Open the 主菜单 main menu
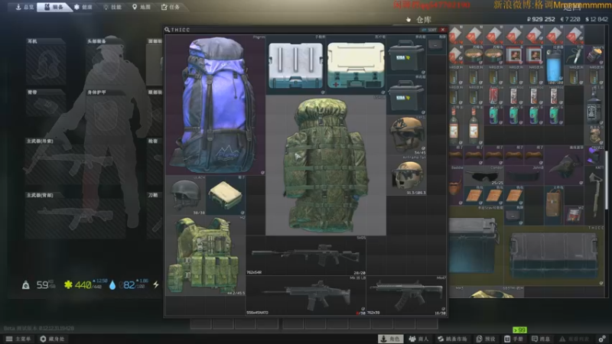612x344 pixels. pos(18,339)
